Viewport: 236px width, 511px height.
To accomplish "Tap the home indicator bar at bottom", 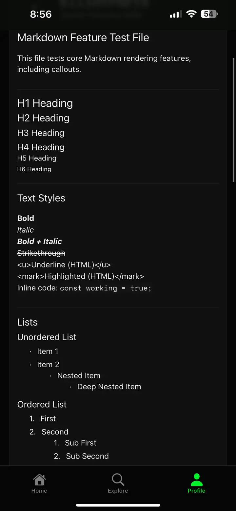I will pos(118,505).
